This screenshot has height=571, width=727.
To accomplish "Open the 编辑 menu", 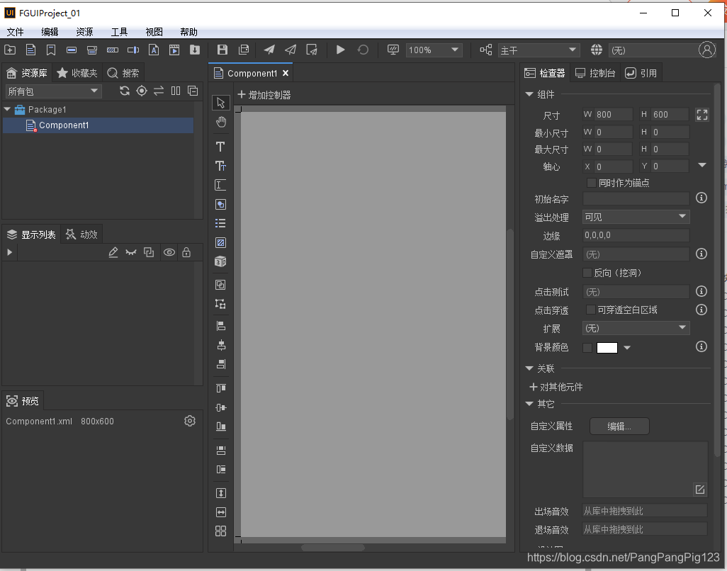I will pyautogui.click(x=50, y=32).
